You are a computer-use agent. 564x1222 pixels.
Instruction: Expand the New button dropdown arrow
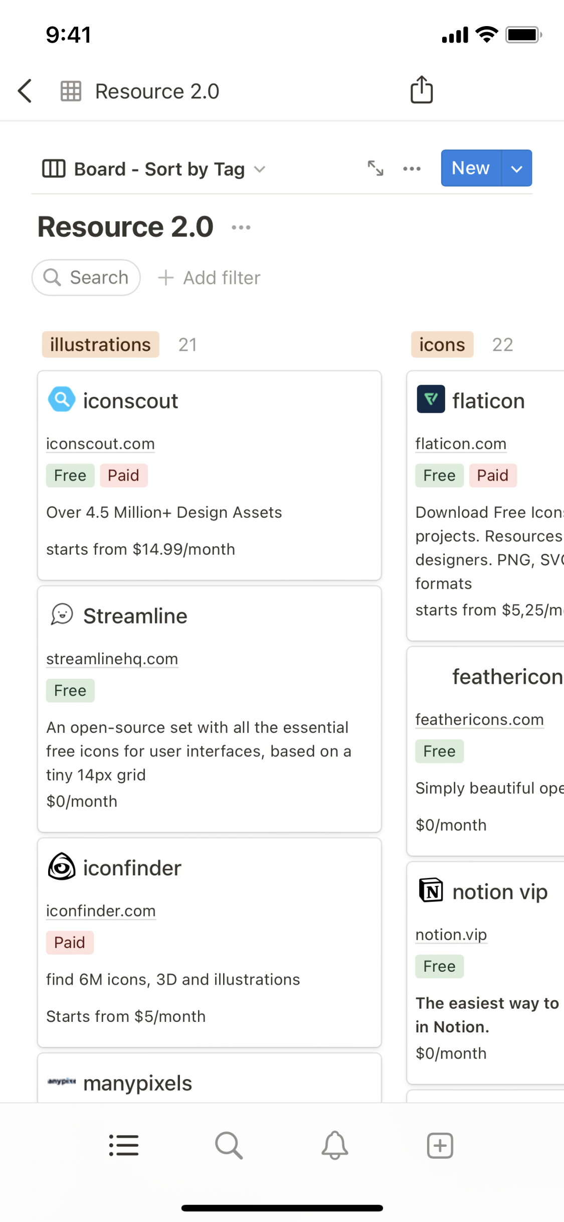point(516,169)
